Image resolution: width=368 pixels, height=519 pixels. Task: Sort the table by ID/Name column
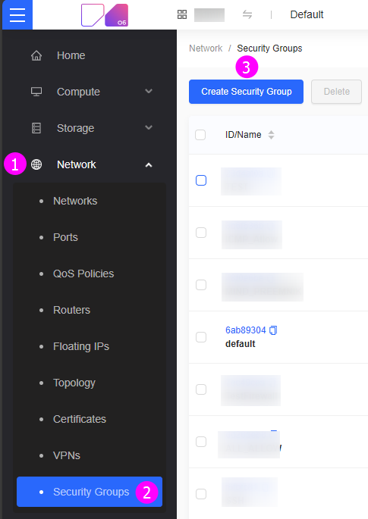[271, 135]
